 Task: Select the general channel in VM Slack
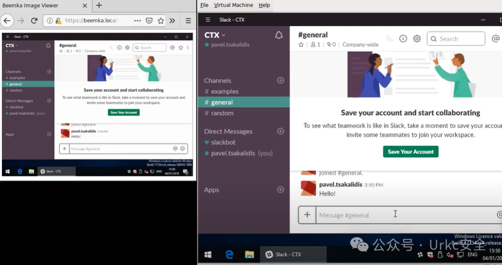point(244,102)
